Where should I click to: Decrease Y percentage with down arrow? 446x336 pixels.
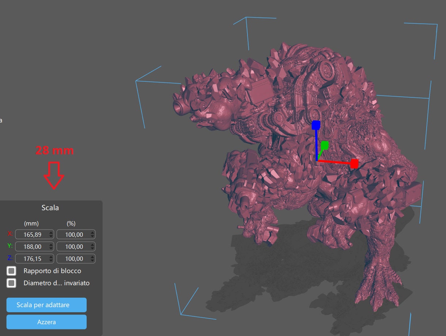point(92,248)
